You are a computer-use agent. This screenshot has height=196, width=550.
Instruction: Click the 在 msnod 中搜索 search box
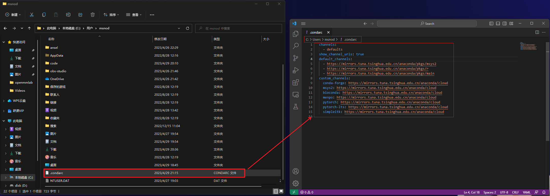(239, 28)
